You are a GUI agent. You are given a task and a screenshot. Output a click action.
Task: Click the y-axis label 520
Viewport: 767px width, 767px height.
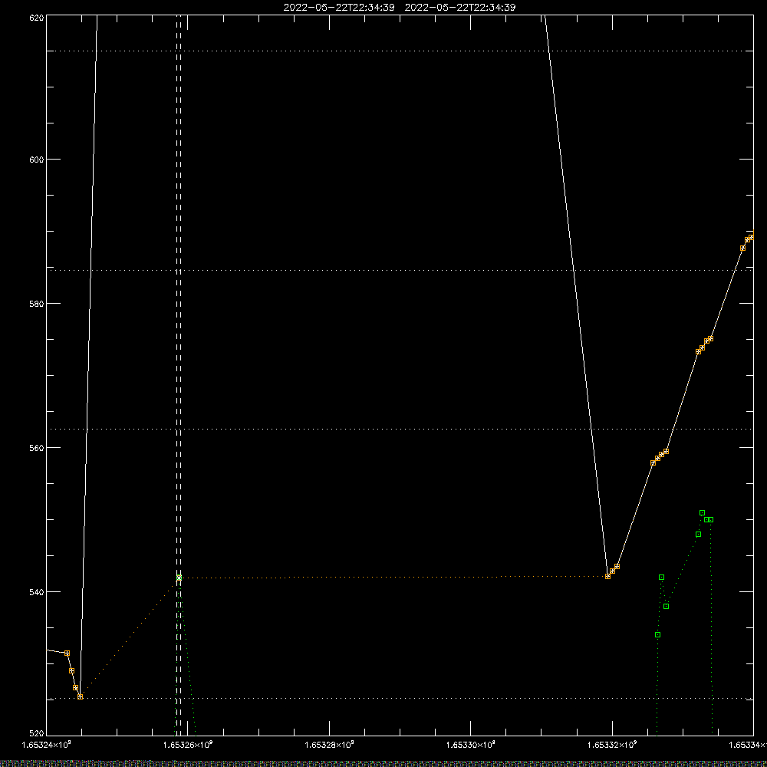[x=37, y=733]
